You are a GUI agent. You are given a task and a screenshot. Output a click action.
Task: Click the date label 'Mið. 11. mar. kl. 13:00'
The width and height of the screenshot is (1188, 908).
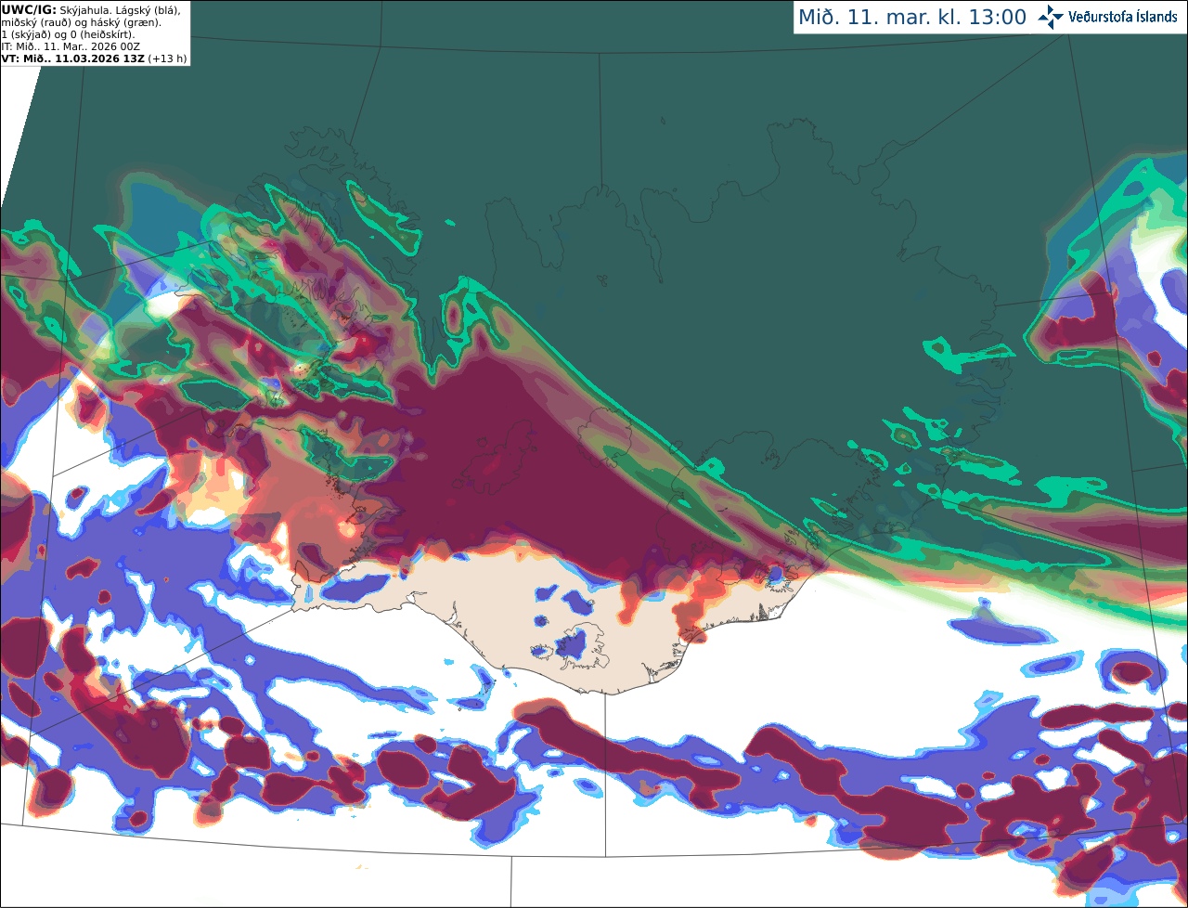[912, 18]
